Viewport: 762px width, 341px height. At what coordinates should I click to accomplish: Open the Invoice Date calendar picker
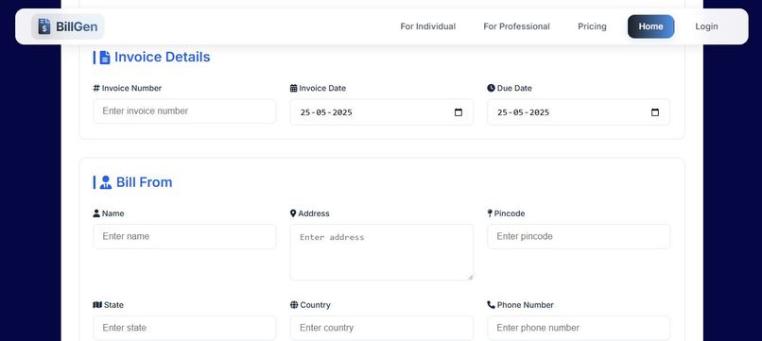459,112
